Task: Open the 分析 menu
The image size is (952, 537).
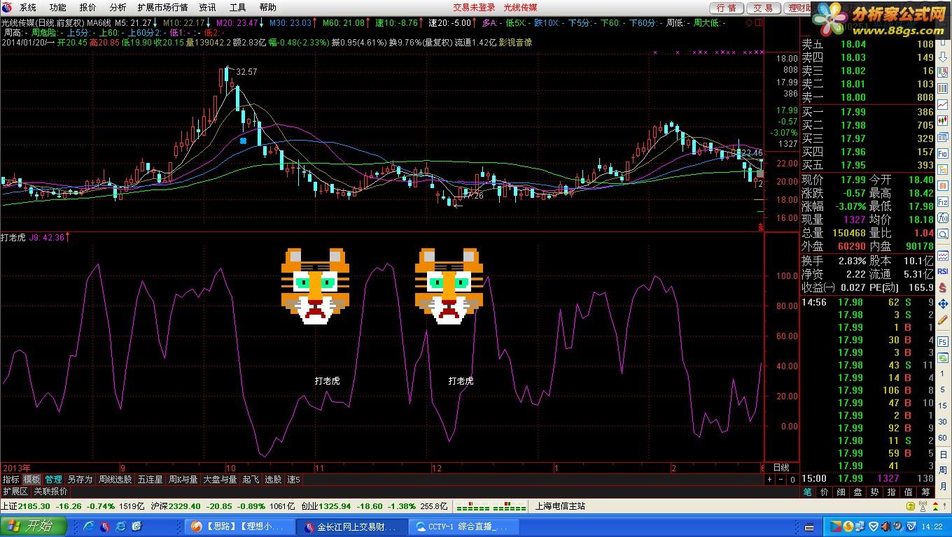Action: (118, 8)
